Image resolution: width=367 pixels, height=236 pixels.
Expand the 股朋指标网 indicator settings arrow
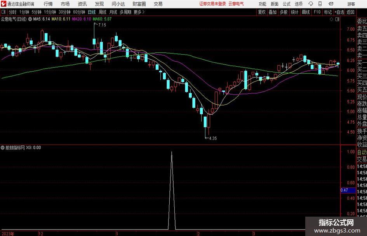[x=3, y=148]
